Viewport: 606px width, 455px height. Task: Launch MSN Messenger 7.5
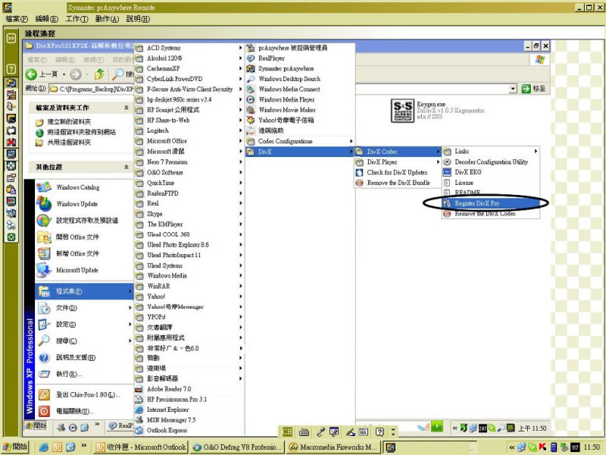tap(170, 419)
